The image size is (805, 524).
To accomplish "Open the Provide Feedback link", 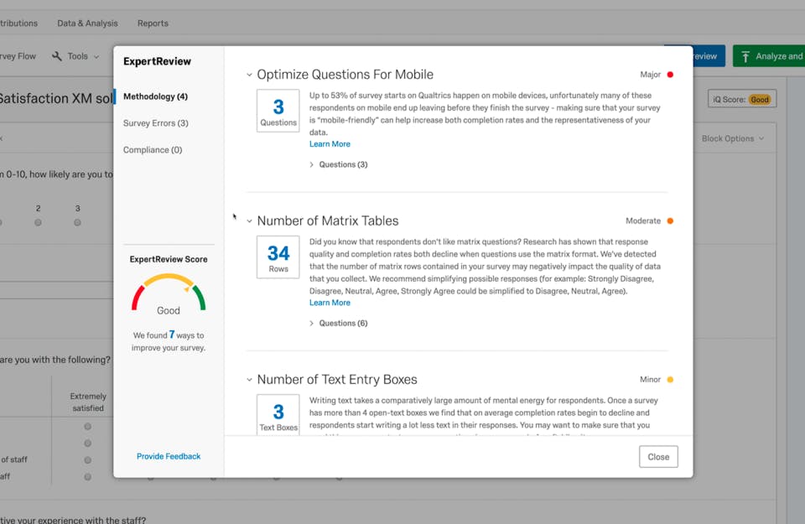I will pyautogui.click(x=169, y=457).
